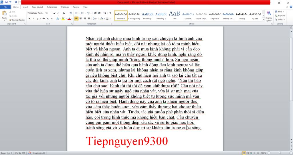
Task: Open the font name dropdown
Action: tap(44, 13)
